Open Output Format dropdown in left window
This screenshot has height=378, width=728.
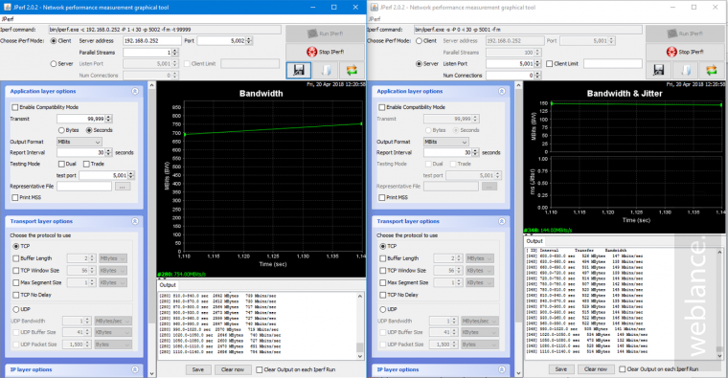pyautogui.click(x=79, y=142)
